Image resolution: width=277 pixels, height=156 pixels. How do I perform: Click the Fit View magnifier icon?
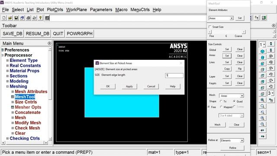[263, 100]
